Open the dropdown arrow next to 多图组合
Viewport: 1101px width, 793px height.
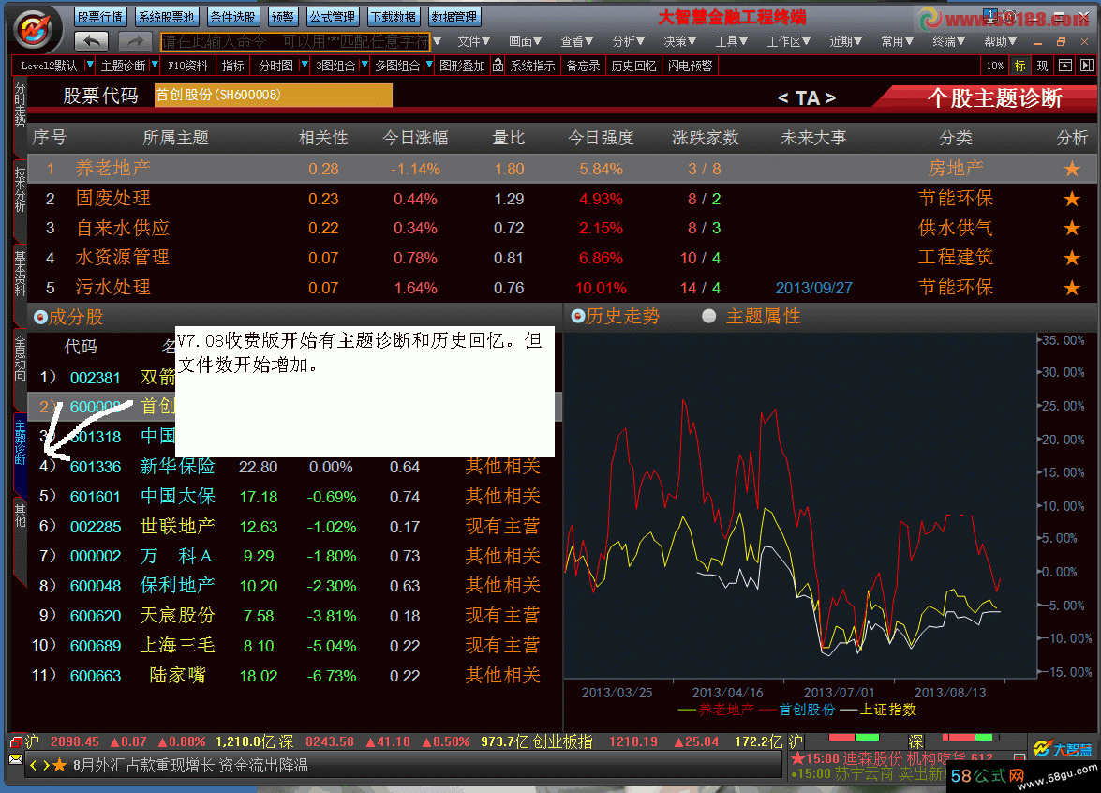[x=429, y=65]
